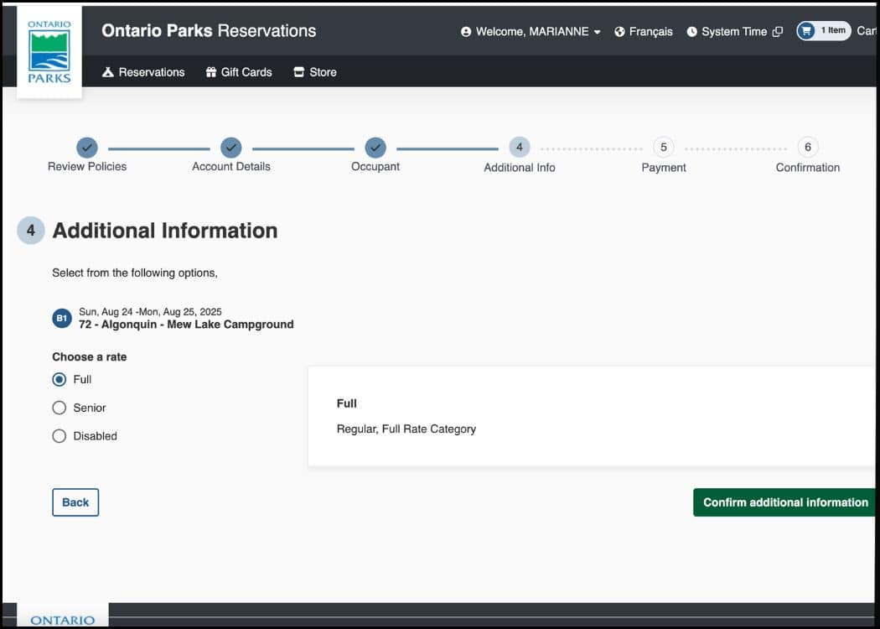Select the Disabled rate option
Viewport: 880px width, 629px height.
[x=59, y=436]
